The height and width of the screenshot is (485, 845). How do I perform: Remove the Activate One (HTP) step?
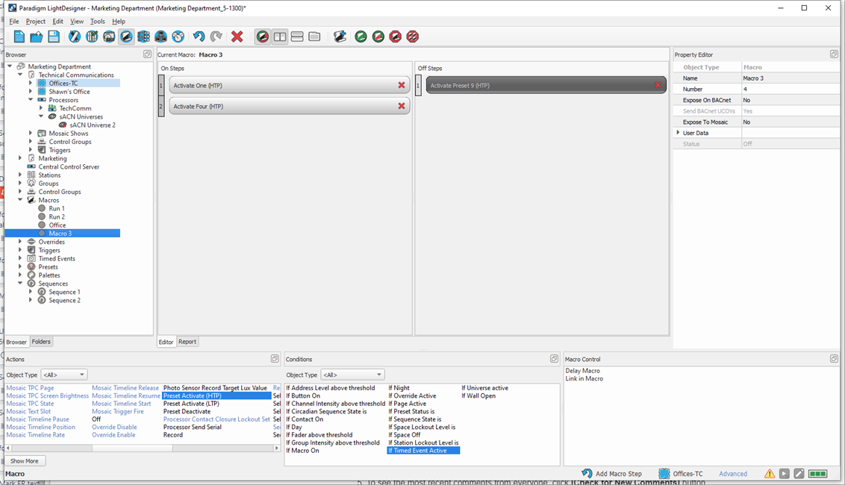(402, 86)
